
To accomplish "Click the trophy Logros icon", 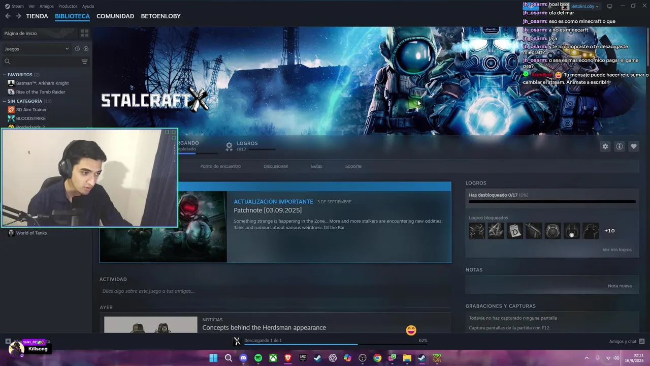I will [229, 146].
